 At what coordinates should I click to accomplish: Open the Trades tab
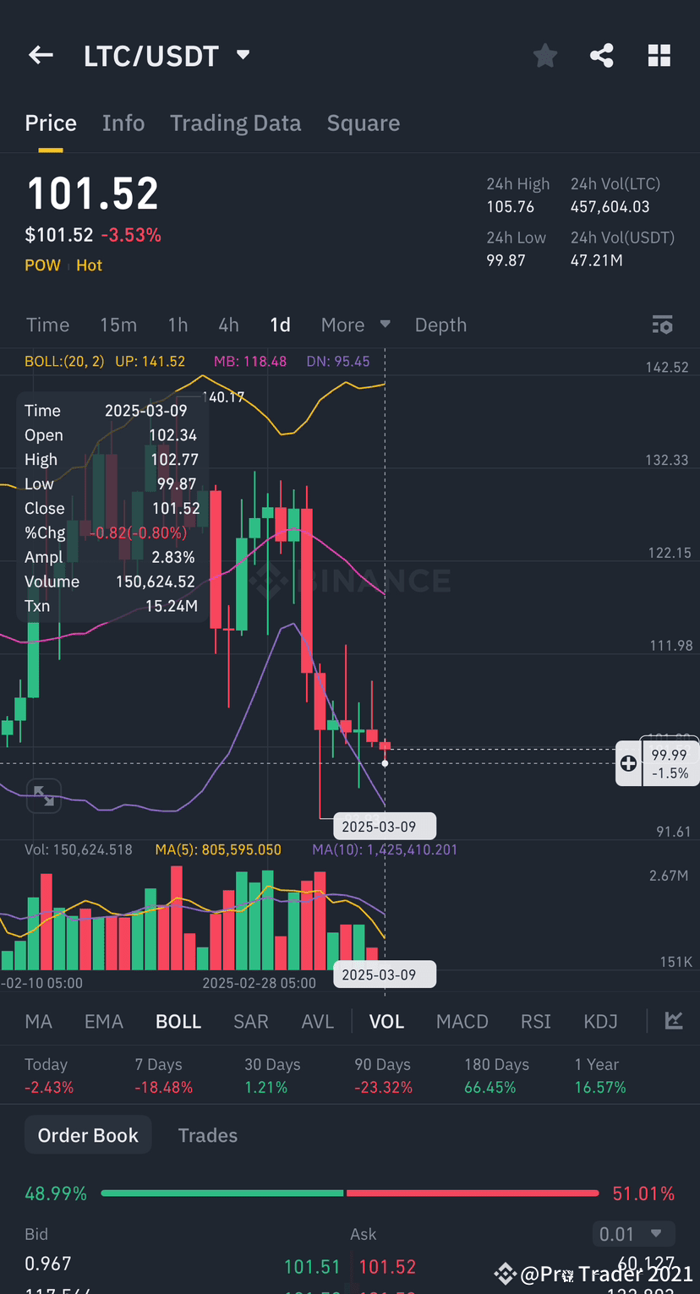[207, 1135]
